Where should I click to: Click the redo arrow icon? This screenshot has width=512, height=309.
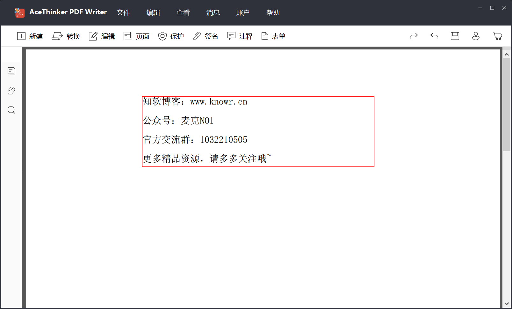pos(414,36)
